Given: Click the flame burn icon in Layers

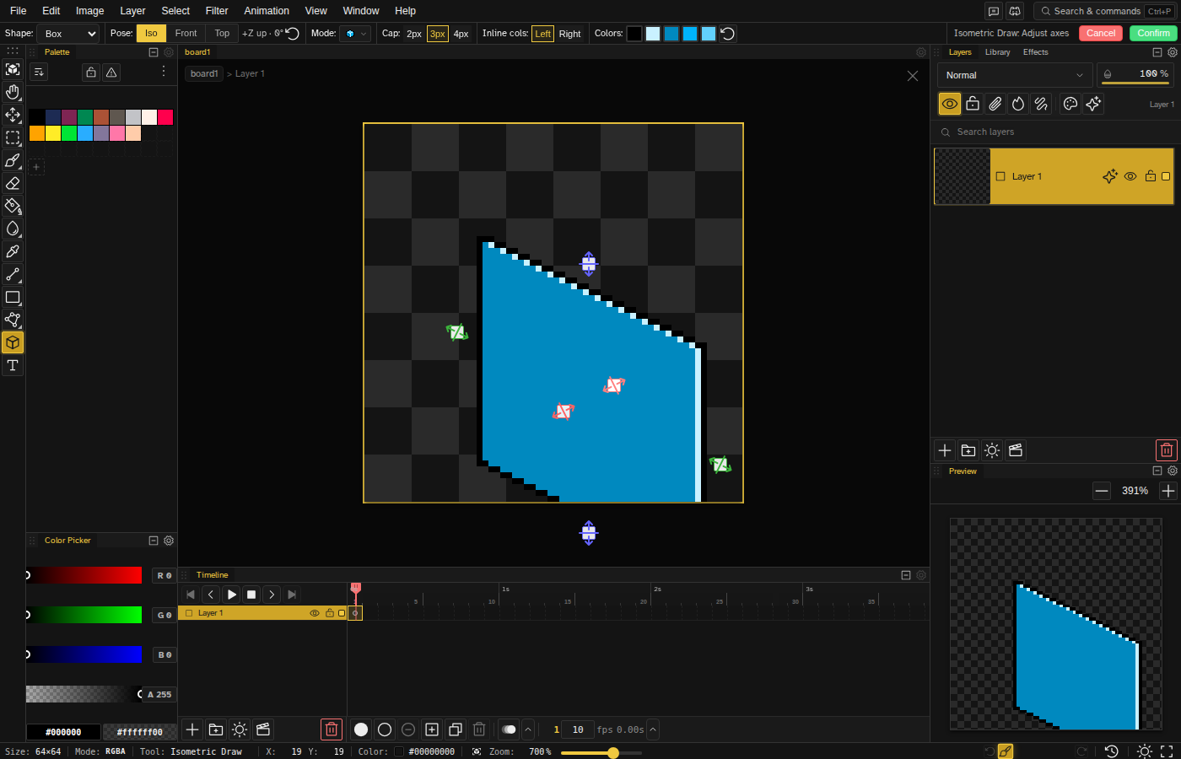Looking at the screenshot, I should click(1018, 104).
